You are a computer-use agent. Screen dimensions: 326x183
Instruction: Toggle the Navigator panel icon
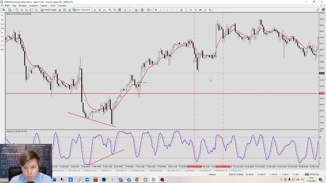26,10
